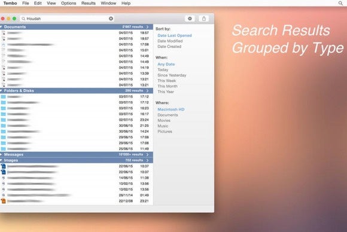Limit search to Music location
The image size is (347, 232).
(163, 126)
